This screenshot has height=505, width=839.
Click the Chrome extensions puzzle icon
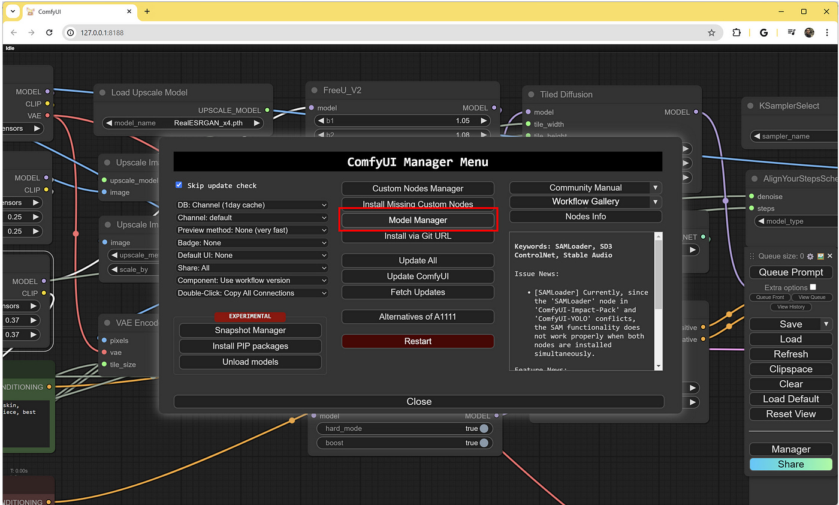737,32
